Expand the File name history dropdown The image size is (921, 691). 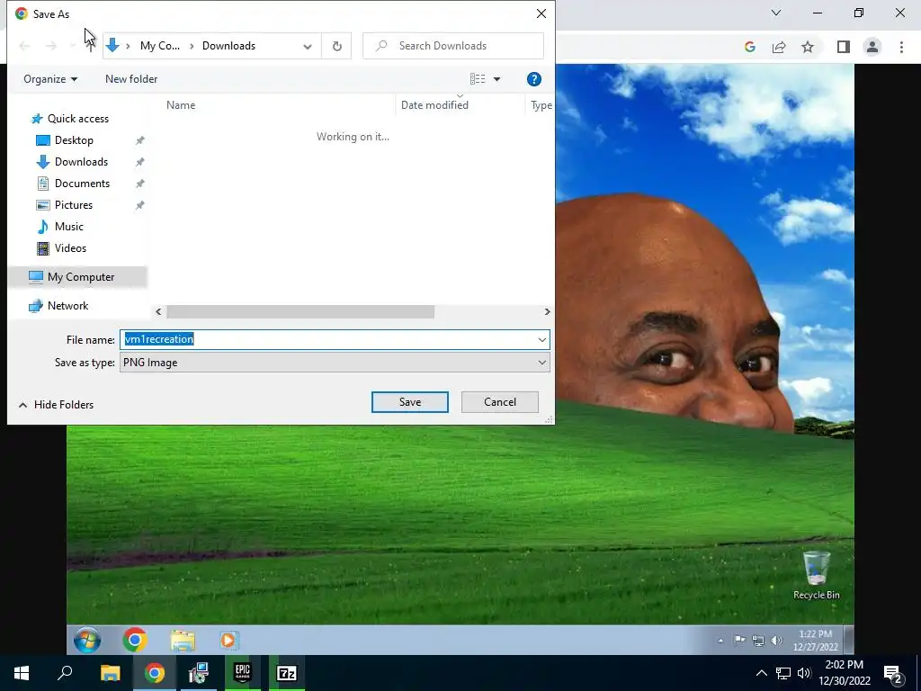[541, 339]
